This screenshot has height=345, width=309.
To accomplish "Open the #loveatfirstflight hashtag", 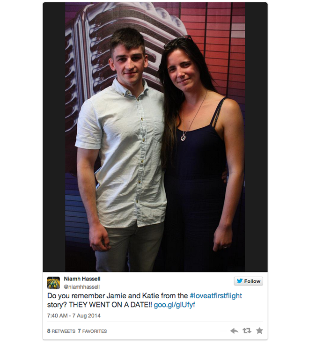I will [216, 295].
